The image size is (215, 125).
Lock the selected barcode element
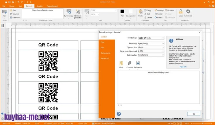click(180, 13)
